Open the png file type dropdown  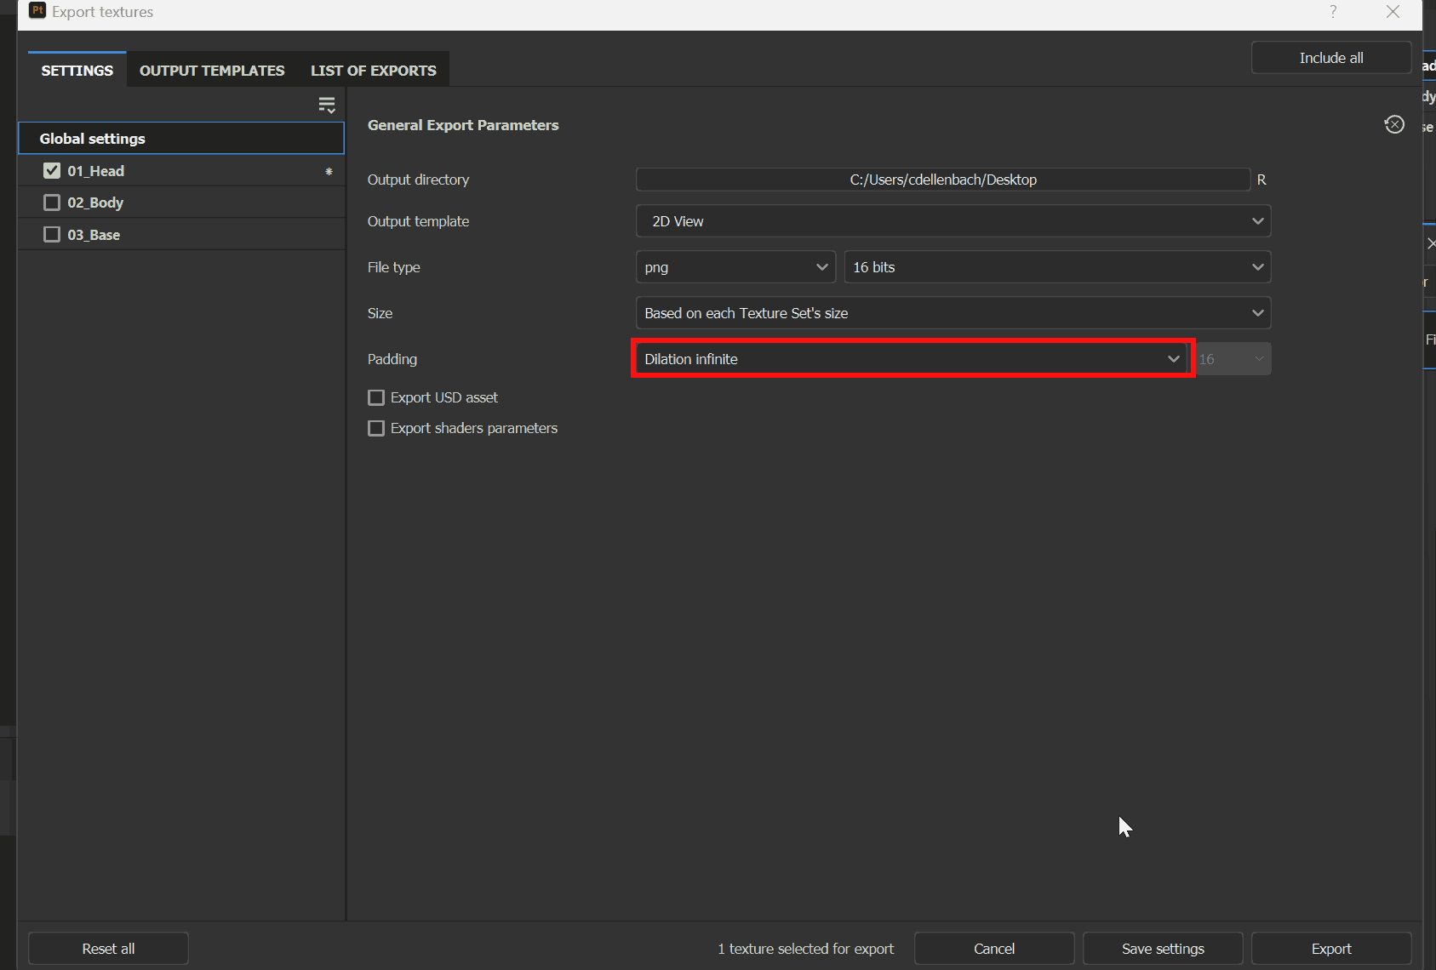click(735, 266)
